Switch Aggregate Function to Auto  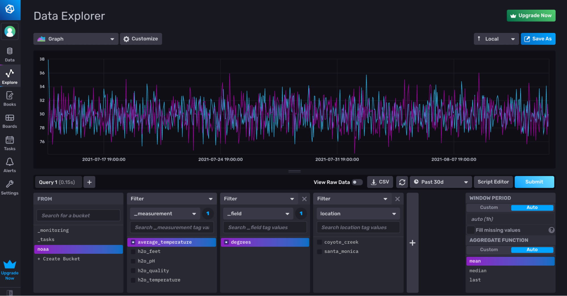[x=532, y=250]
